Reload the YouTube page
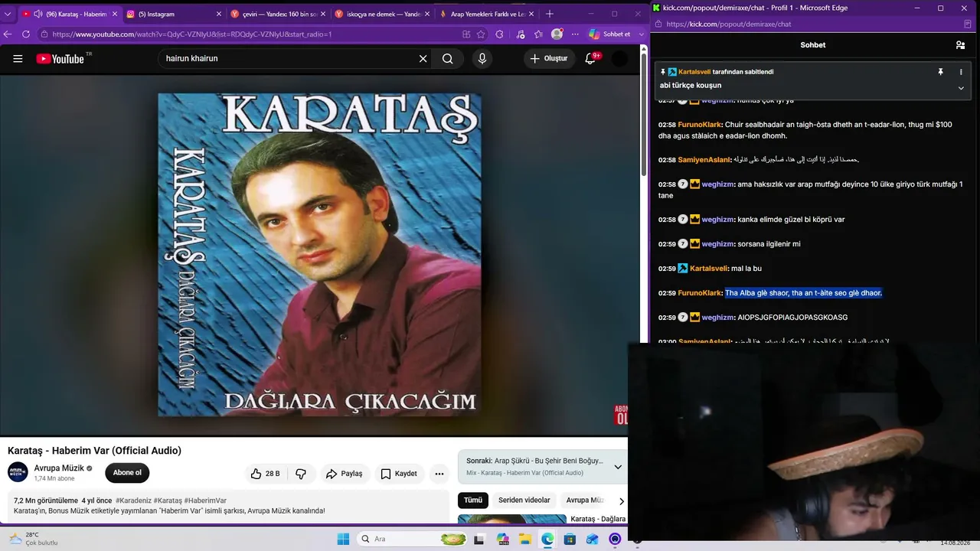The image size is (980, 551). coord(26,34)
